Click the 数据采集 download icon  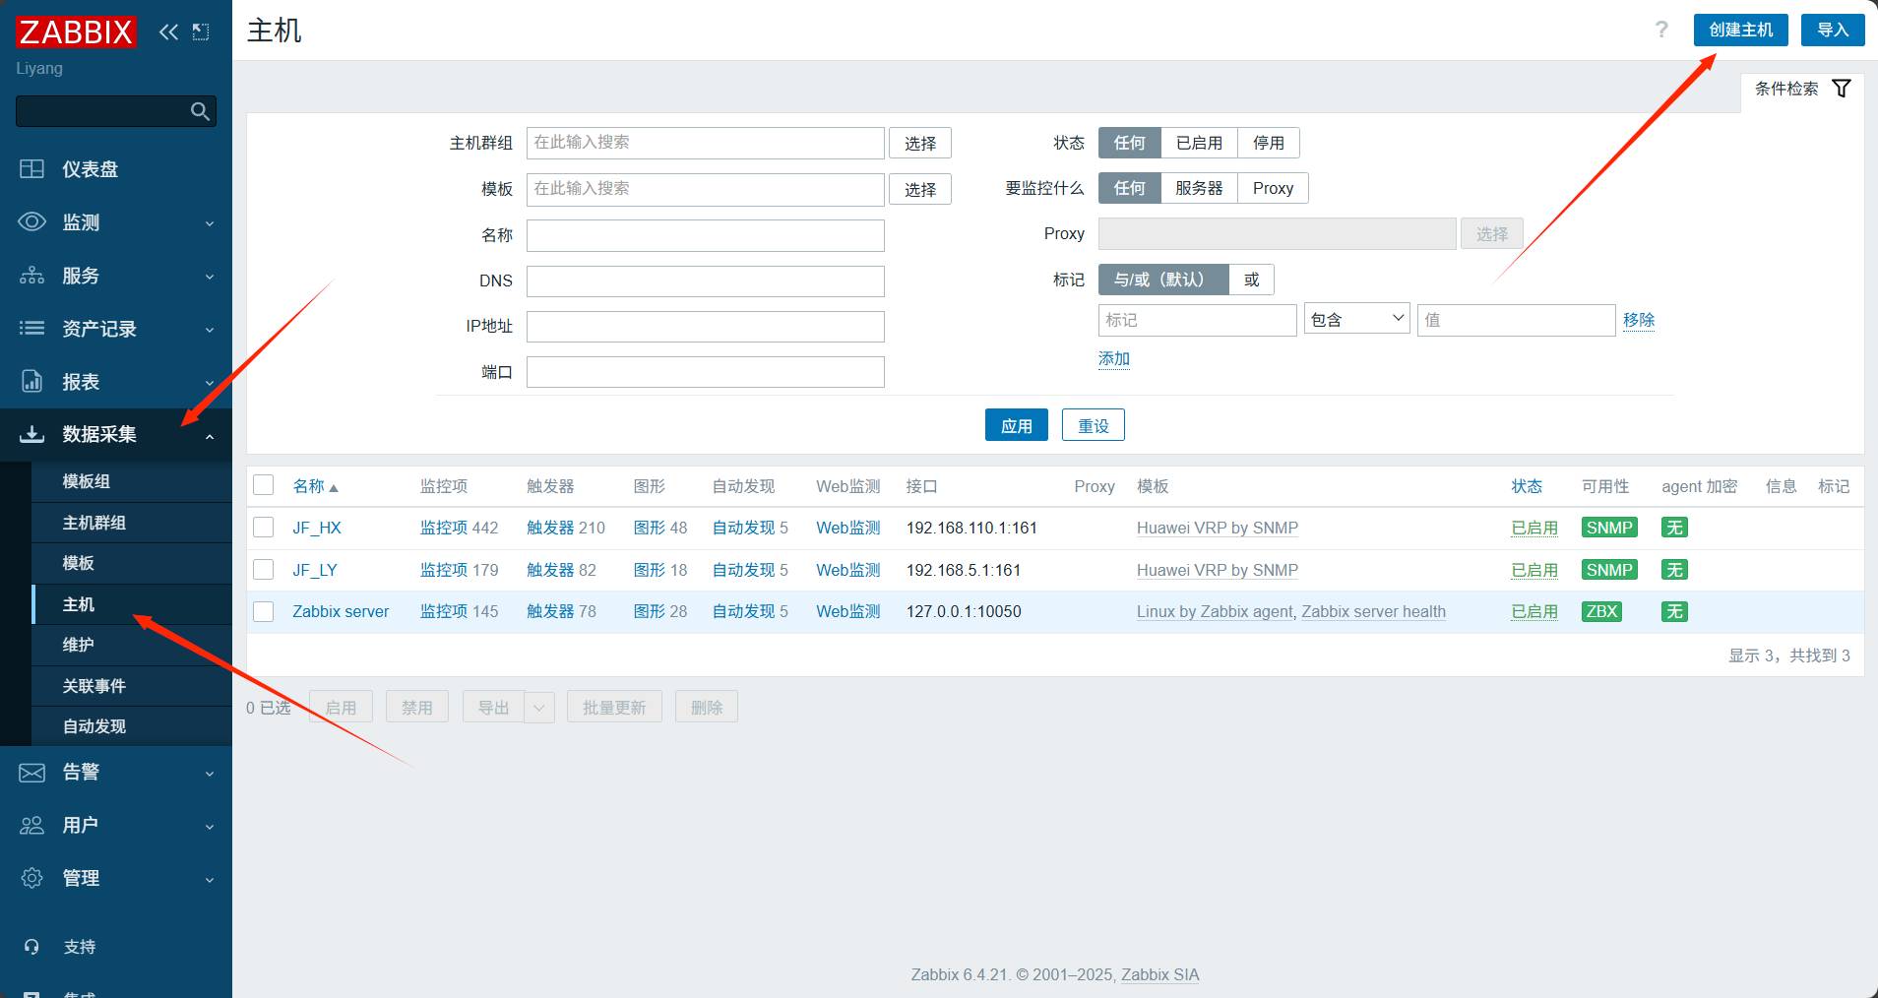[31, 434]
